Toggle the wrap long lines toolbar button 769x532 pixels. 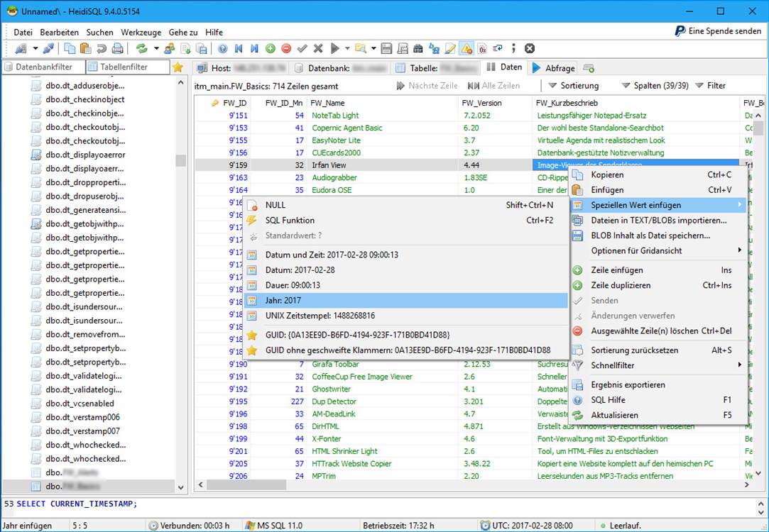[x=498, y=48]
